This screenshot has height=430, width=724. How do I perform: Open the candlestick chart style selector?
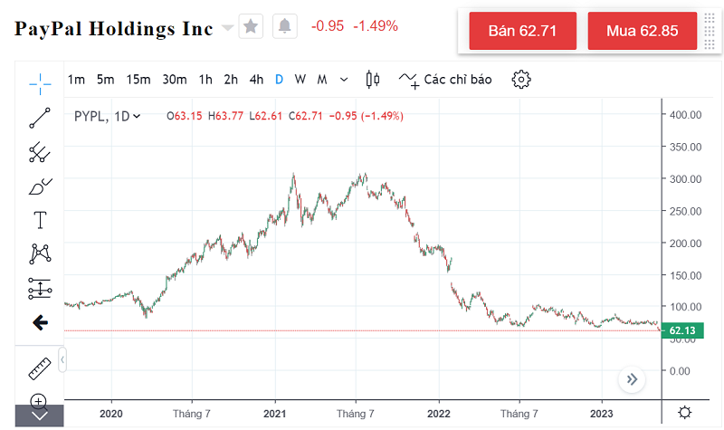click(x=372, y=79)
